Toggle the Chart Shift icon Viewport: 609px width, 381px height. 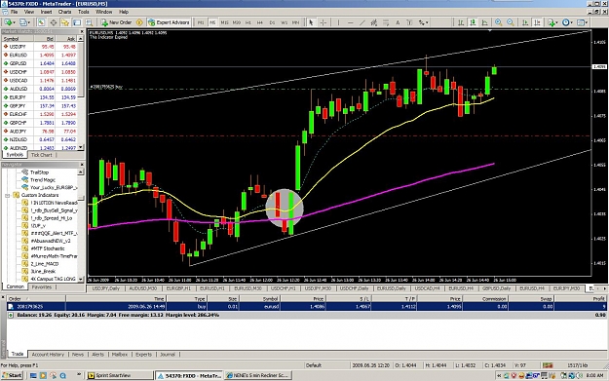click(537, 22)
